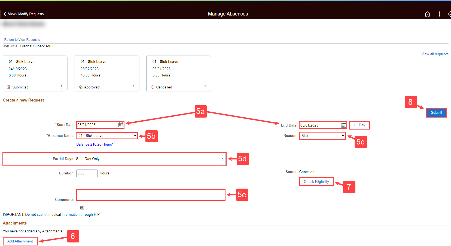Click the spell check icon below Comments
This screenshot has width=451, height=246.
(82, 208)
